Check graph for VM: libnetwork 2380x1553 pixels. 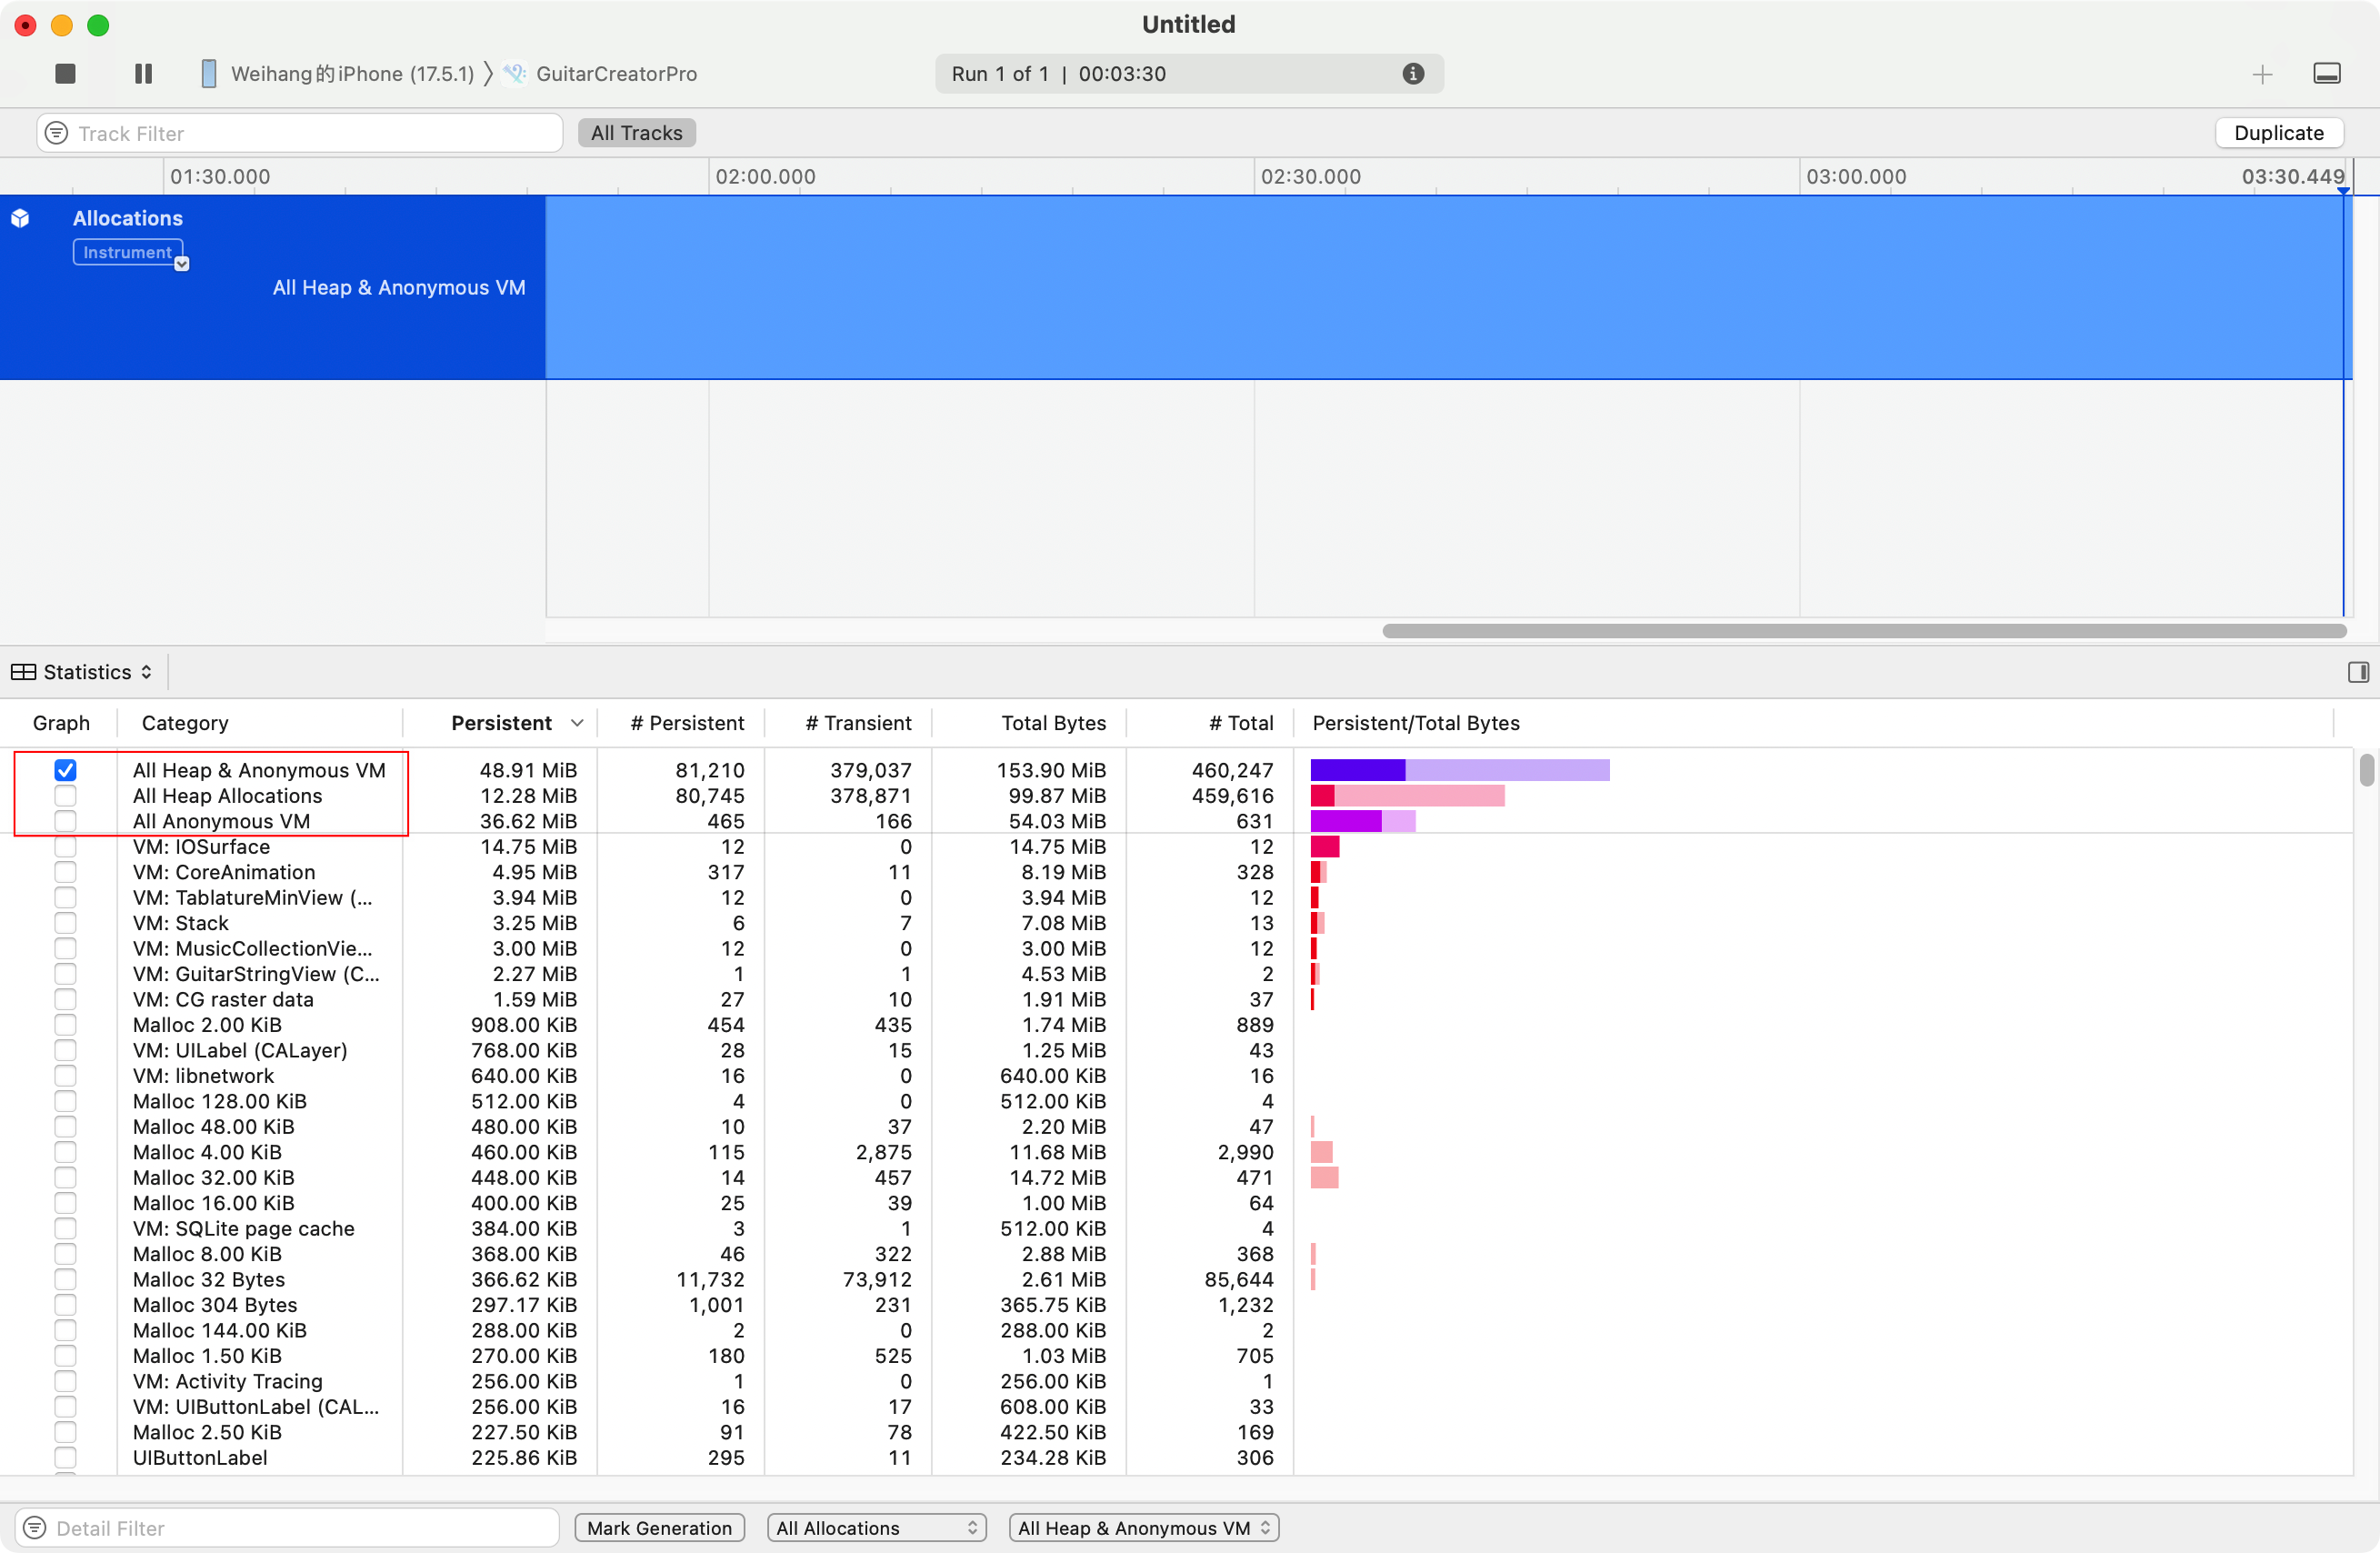[x=65, y=1075]
